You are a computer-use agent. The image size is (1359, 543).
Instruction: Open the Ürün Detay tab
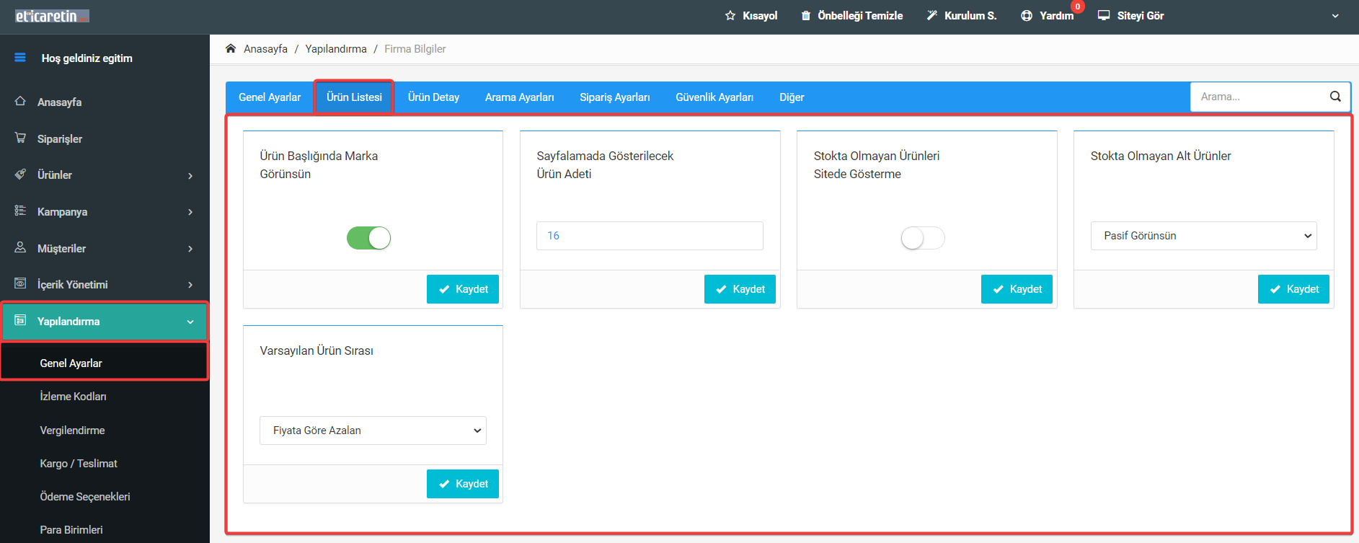tap(433, 97)
